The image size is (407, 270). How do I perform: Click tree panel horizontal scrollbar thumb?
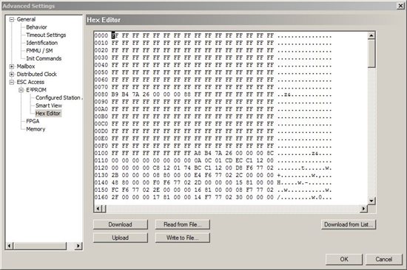[x=40, y=246]
